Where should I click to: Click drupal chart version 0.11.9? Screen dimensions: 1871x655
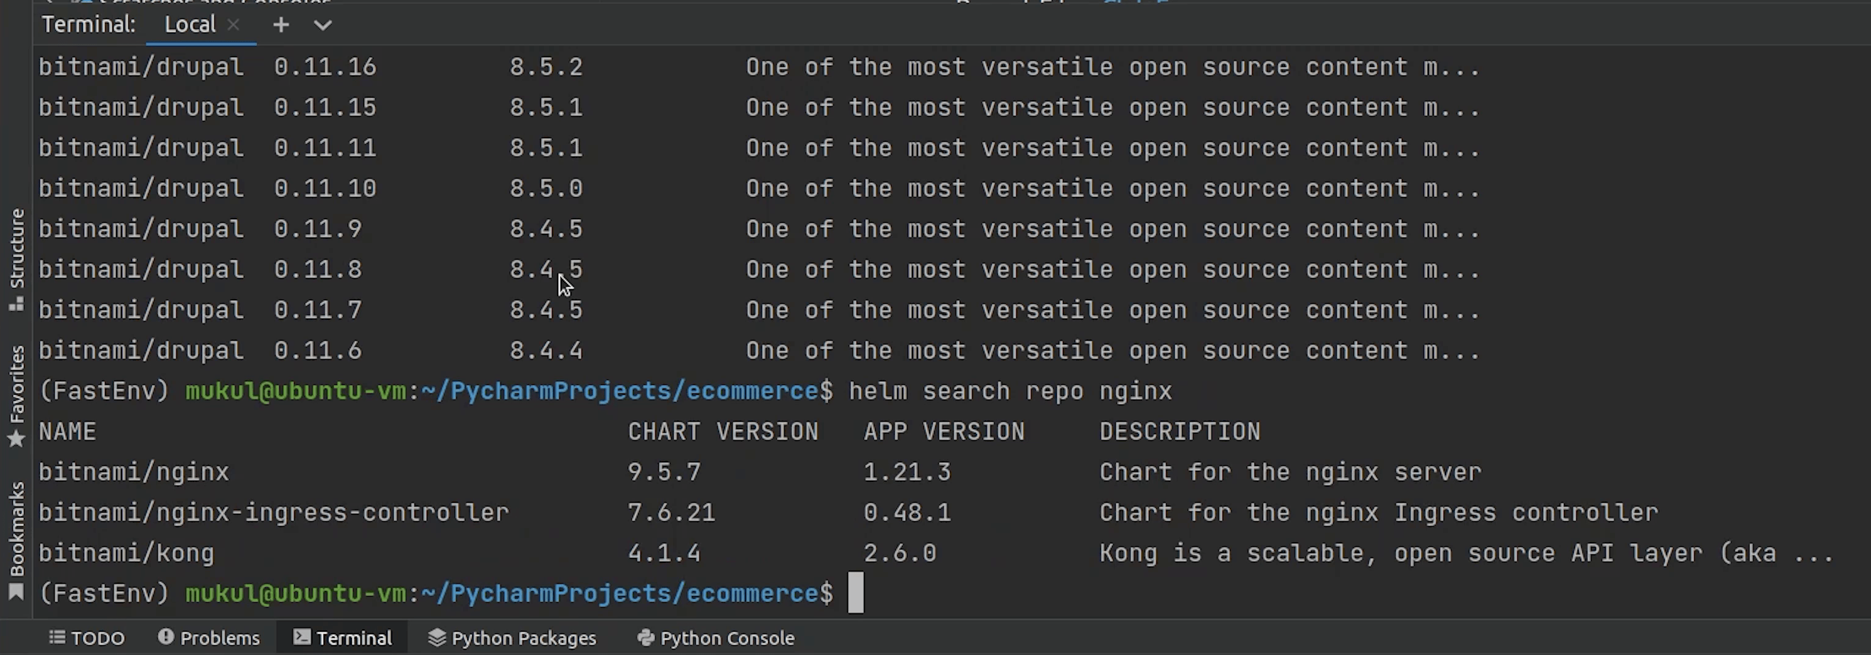(x=318, y=230)
